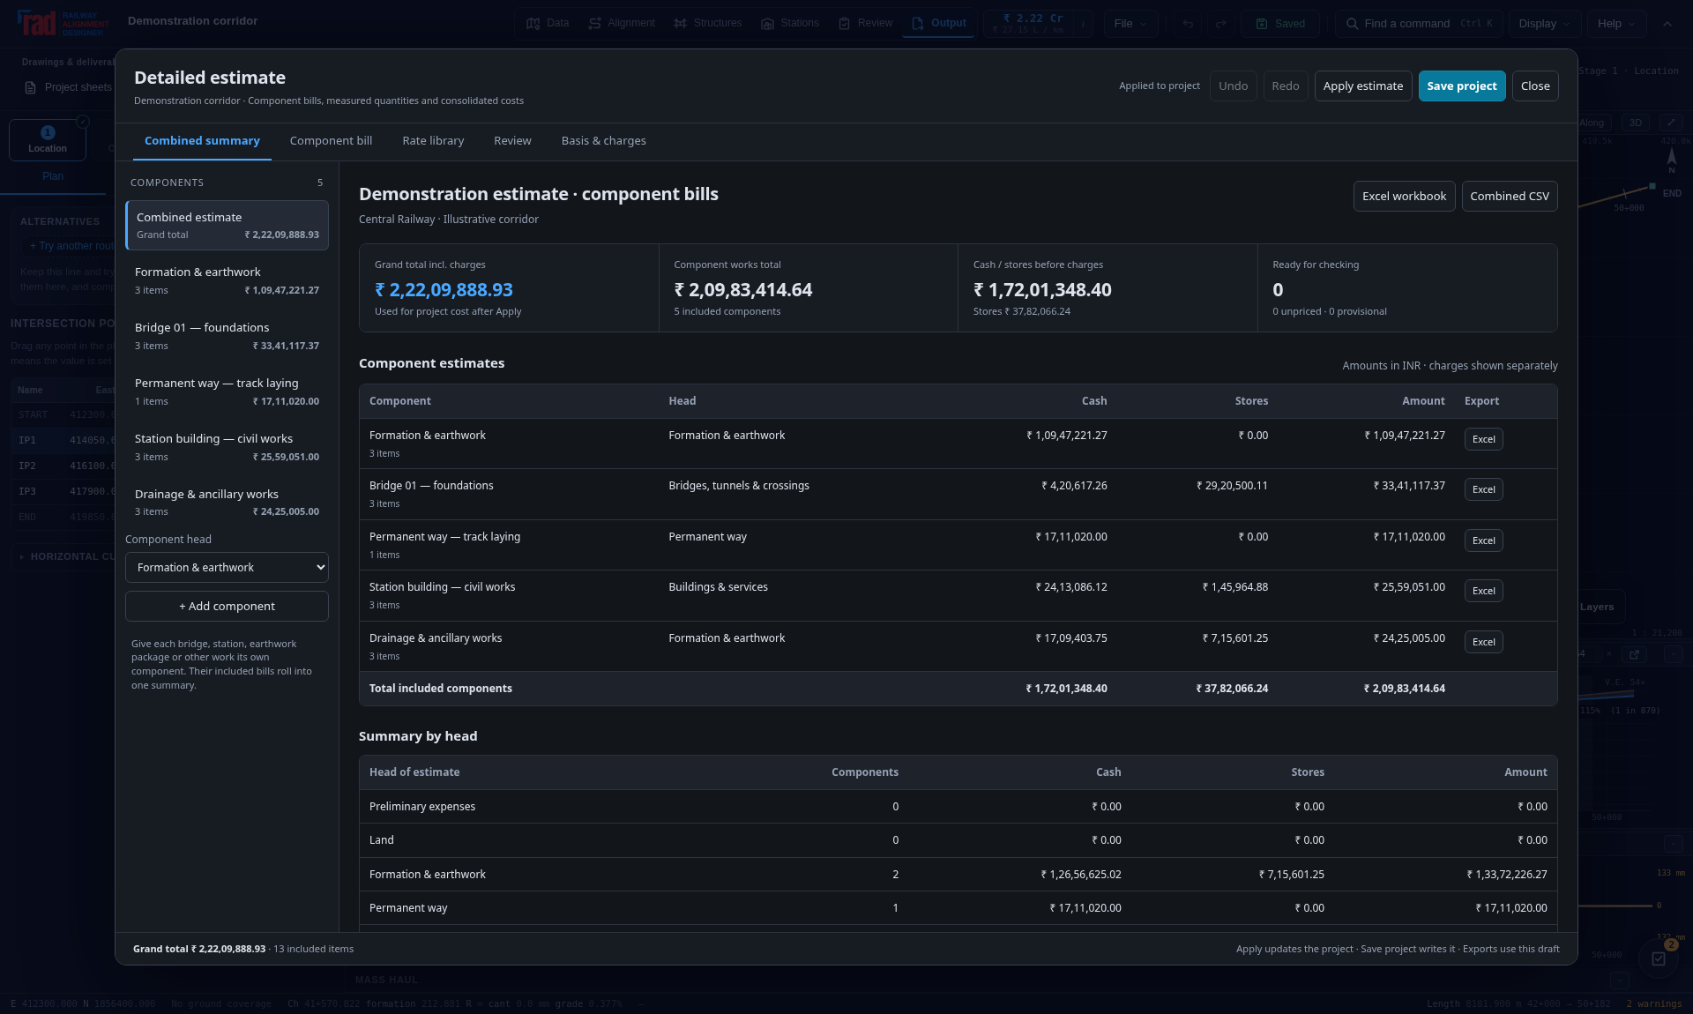Open the Data stage in top bar
The width and height of the screenshot is (1693, 1014).
point(547,23)
